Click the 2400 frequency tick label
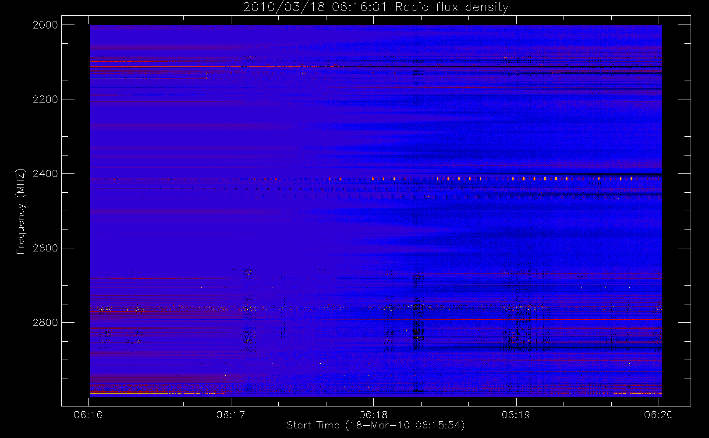This screenshot has width=709, height=438. (x=46, y=174)
